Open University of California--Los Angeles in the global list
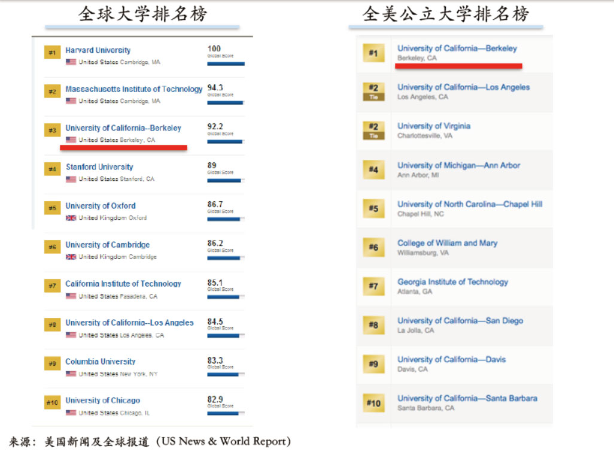The width and height of the screenshot is (614, 452). tap(130, 322)
